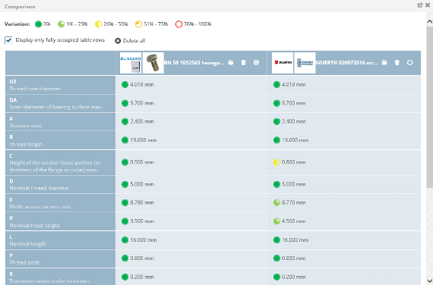
Task: Click Wuerth screw preview image
Action: [305, 63]
